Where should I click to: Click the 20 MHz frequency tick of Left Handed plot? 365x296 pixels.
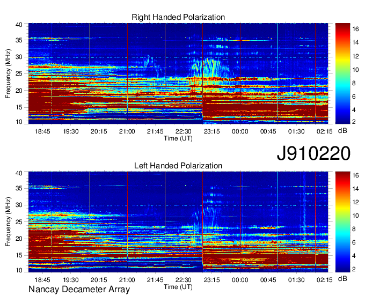pyautogui.click(x=19, y=239)
